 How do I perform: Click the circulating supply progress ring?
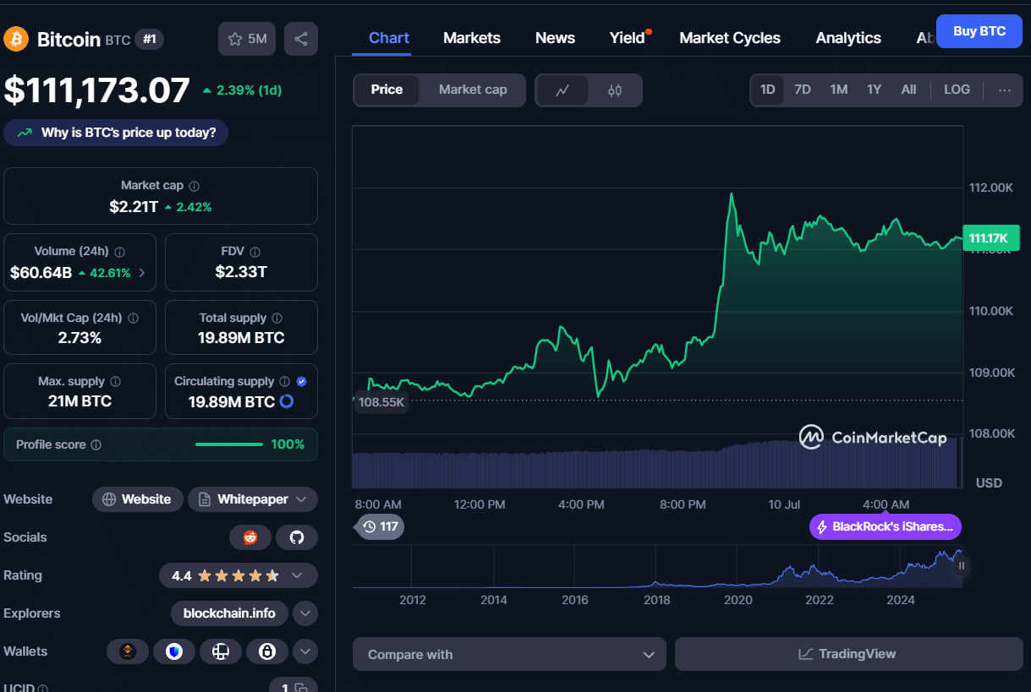point(287,401)
